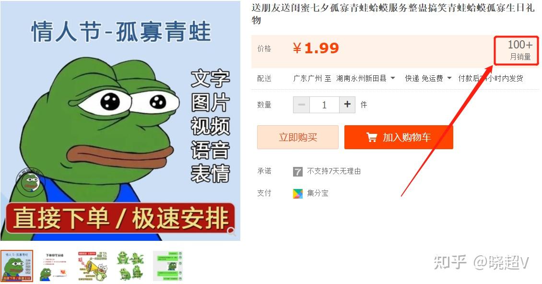Click the 7-day return policy icon

click(297, 171)
